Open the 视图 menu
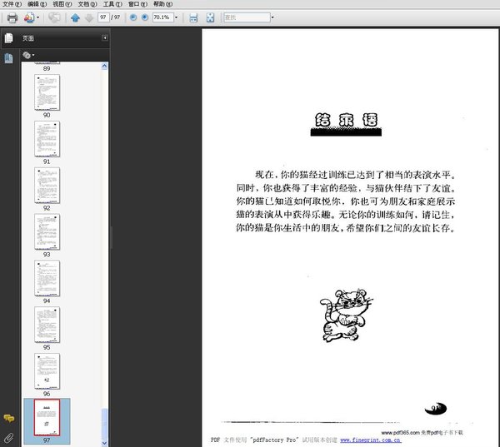The width and height of the screenshot is (500, 447). point(62,4)
